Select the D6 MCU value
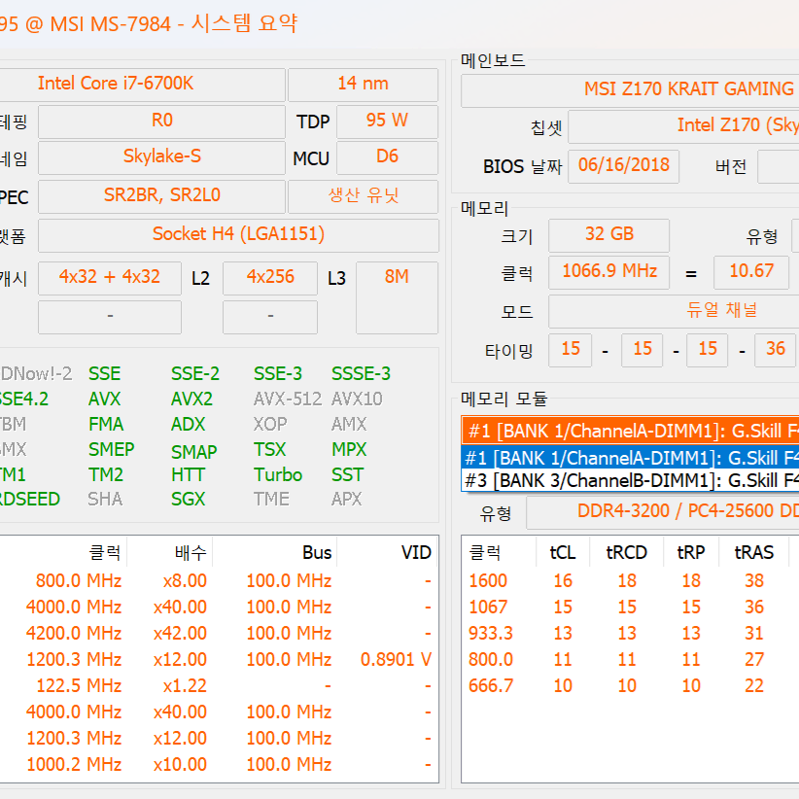Image resolution: width=799 pixels, height=799 pixels. tap(387, 157)
